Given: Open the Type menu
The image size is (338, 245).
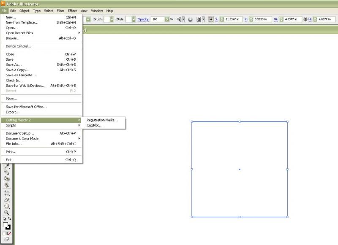Looking at the screenshot, I should point(37,11).
